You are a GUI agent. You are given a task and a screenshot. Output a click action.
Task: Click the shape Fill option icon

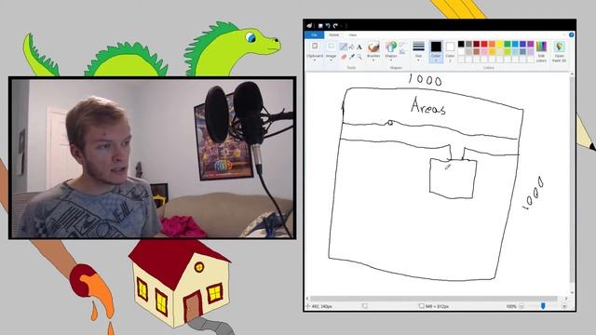(402, 52)
